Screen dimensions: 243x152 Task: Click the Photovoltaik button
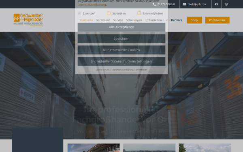[217, 20]
